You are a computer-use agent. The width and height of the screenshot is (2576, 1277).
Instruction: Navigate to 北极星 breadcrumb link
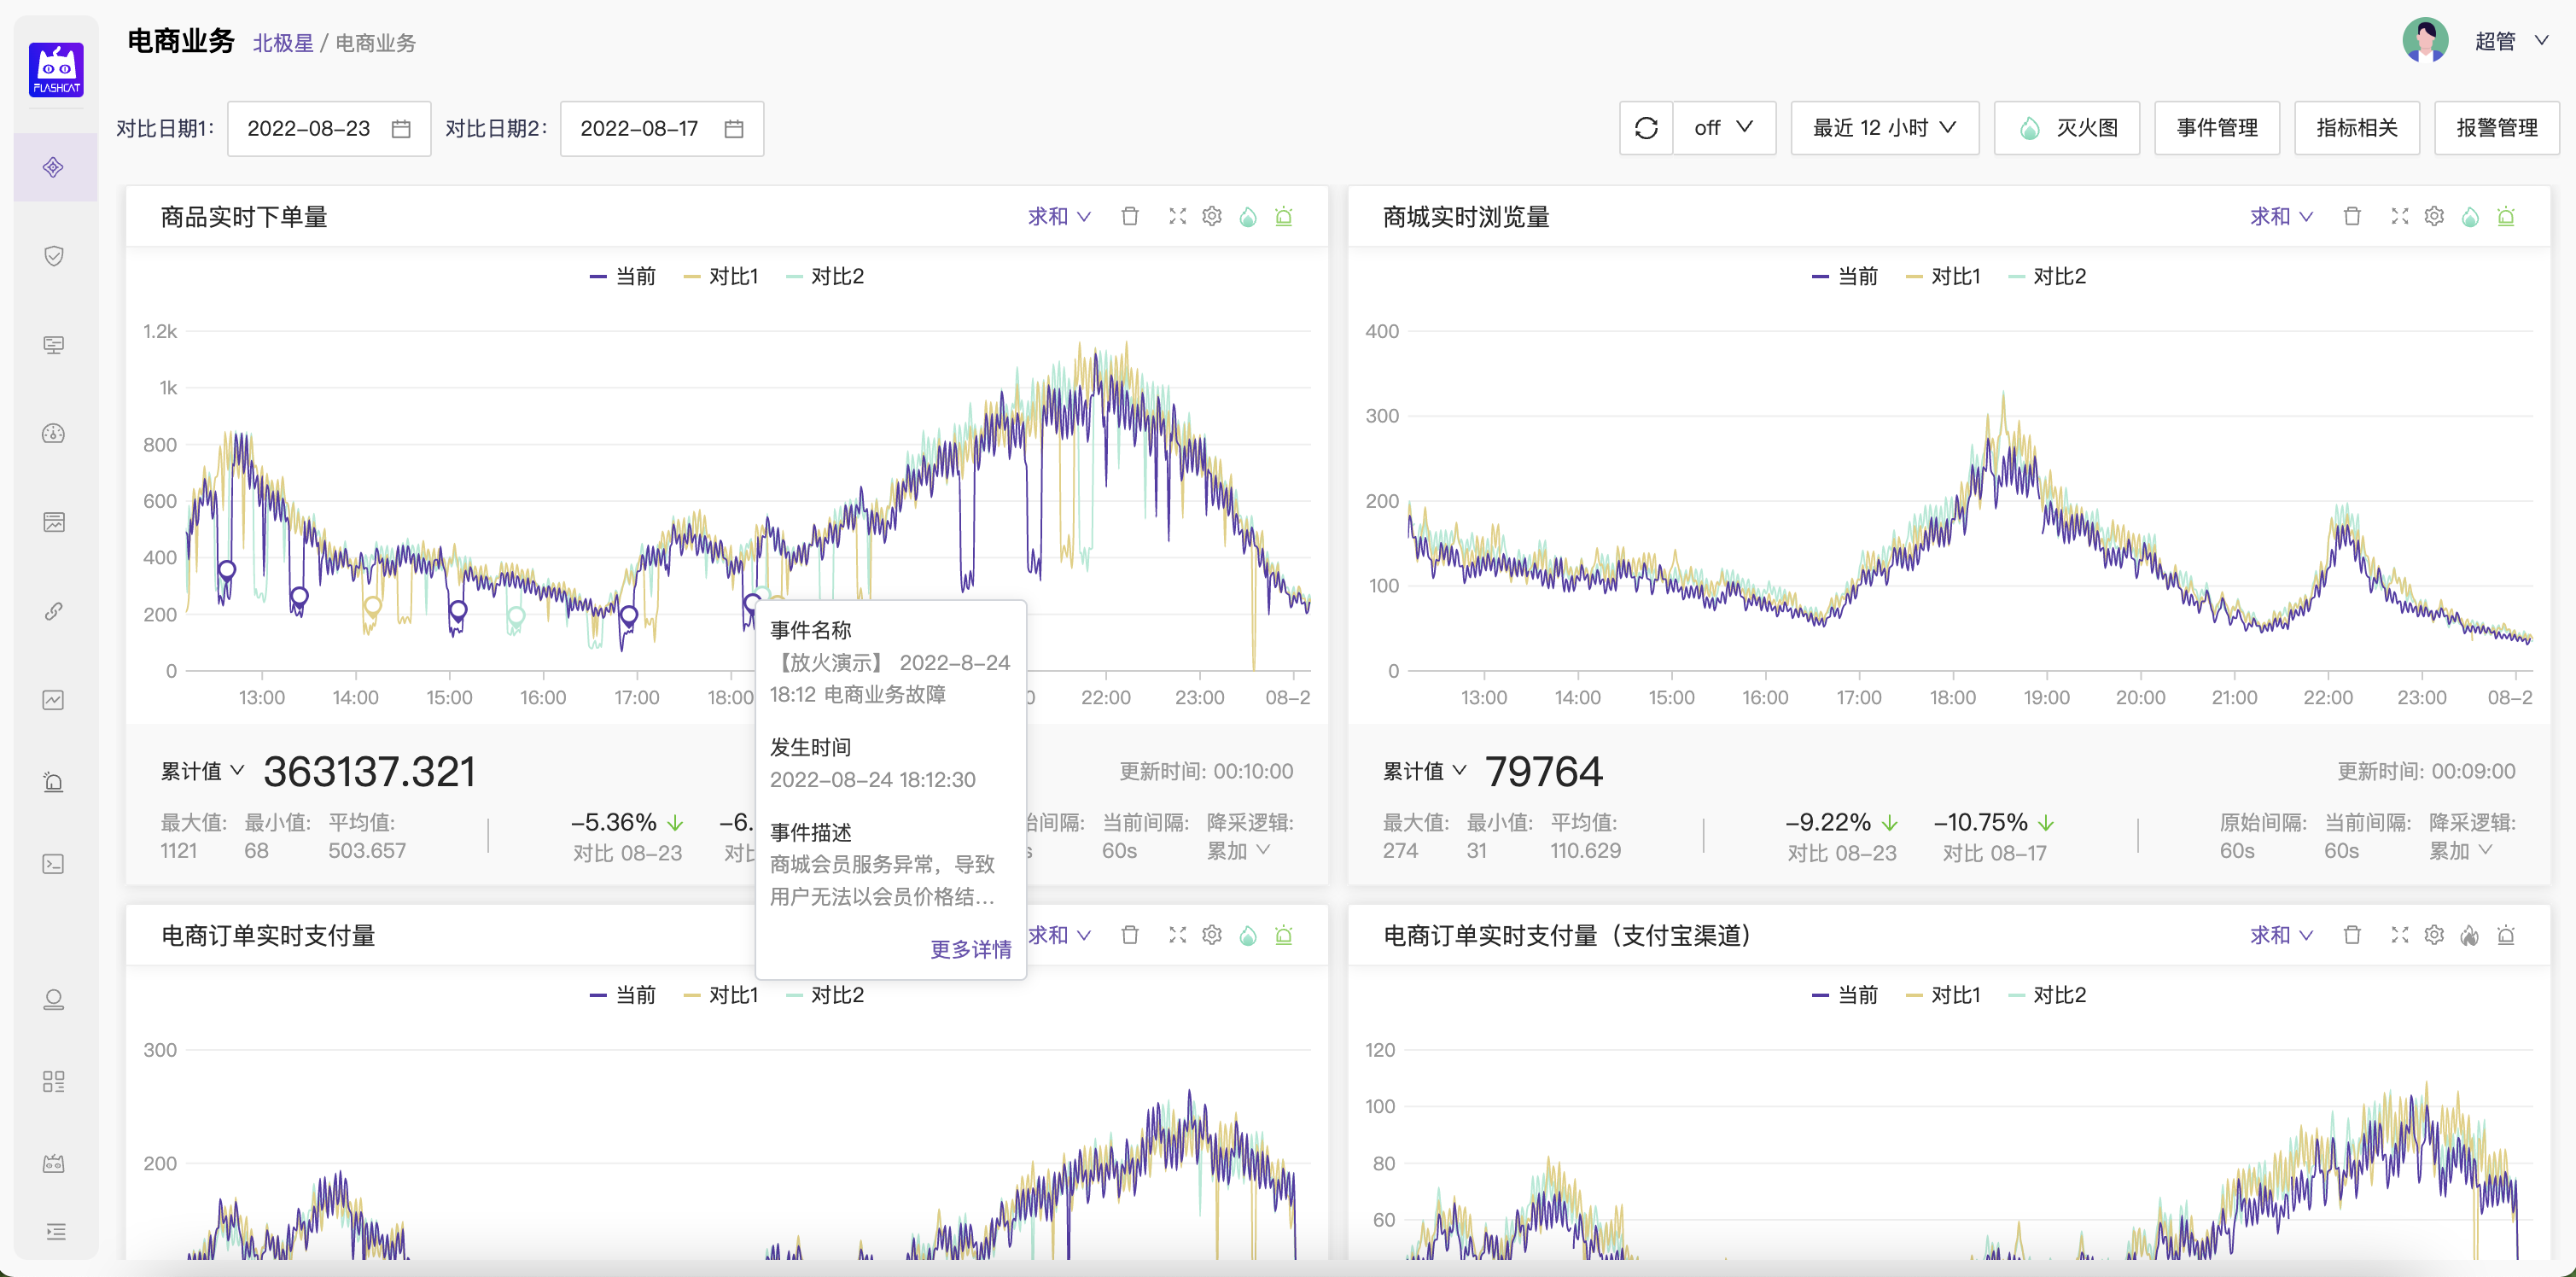pyautogui.click(x=283, y=42)
